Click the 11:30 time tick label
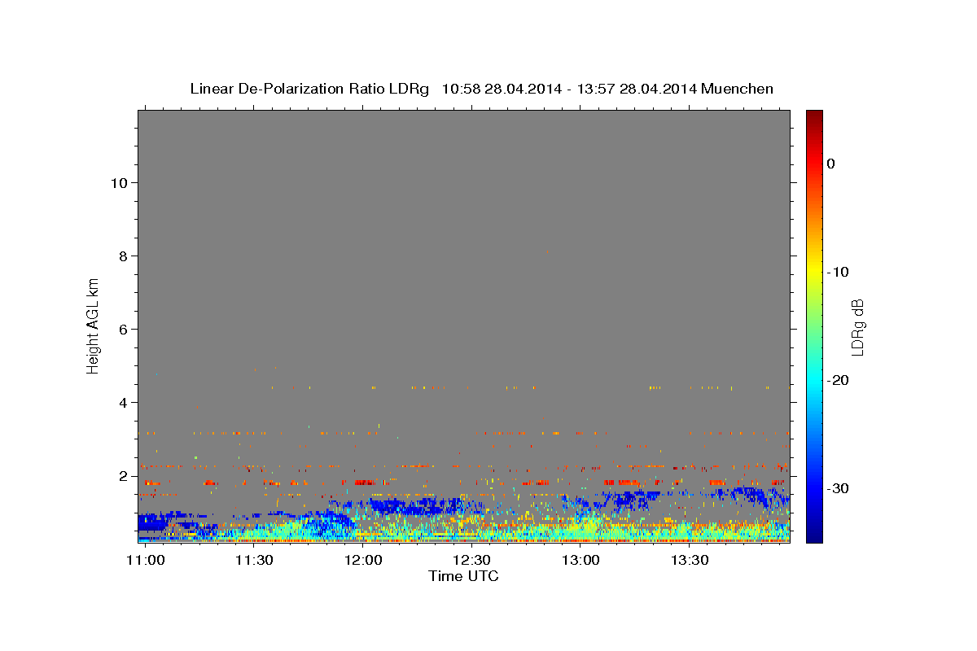Image resolution: width=977 pixels, height=651 pixels. click(x=254, y=561)
